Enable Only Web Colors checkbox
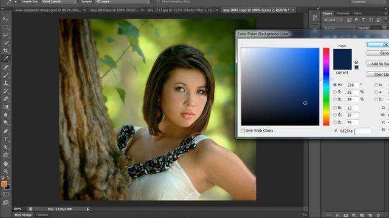389x218 pixels. click(243, 131)
